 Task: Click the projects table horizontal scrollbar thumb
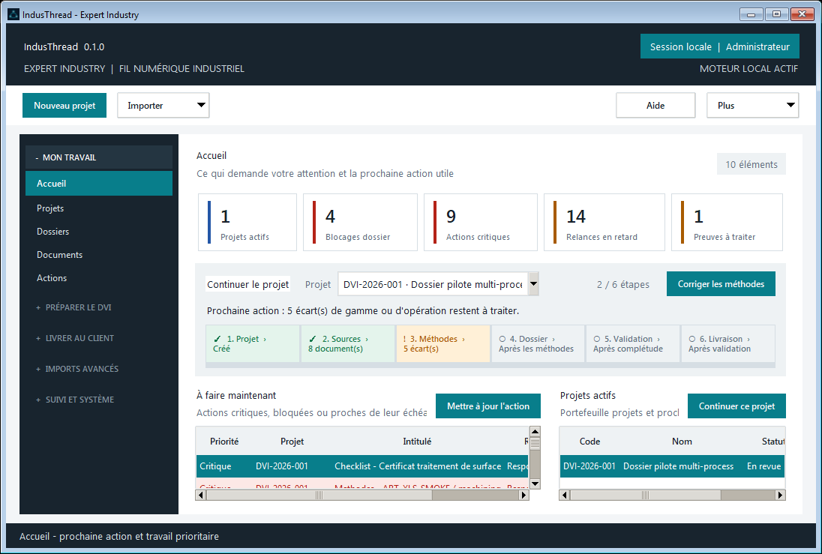645,495
